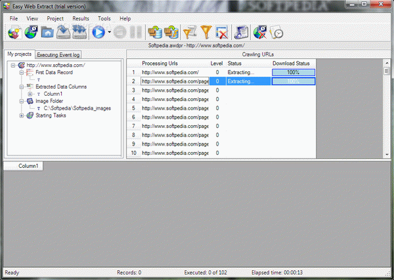The width and height of the screenshot is (394, 280).
Task: Select Column1 in the project tree
Action: (x=53, y=94)
